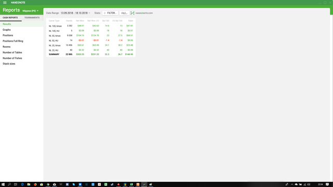Open File Explorer from the taskbar
Image resolution: width=333 pixels, height=187 pixels.
tap(29, 184)
